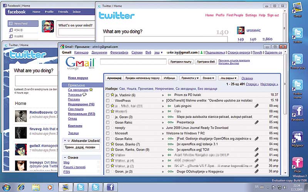Click Пријави непожељну поруку button
308x192 pixels.
tap(142, 78)
